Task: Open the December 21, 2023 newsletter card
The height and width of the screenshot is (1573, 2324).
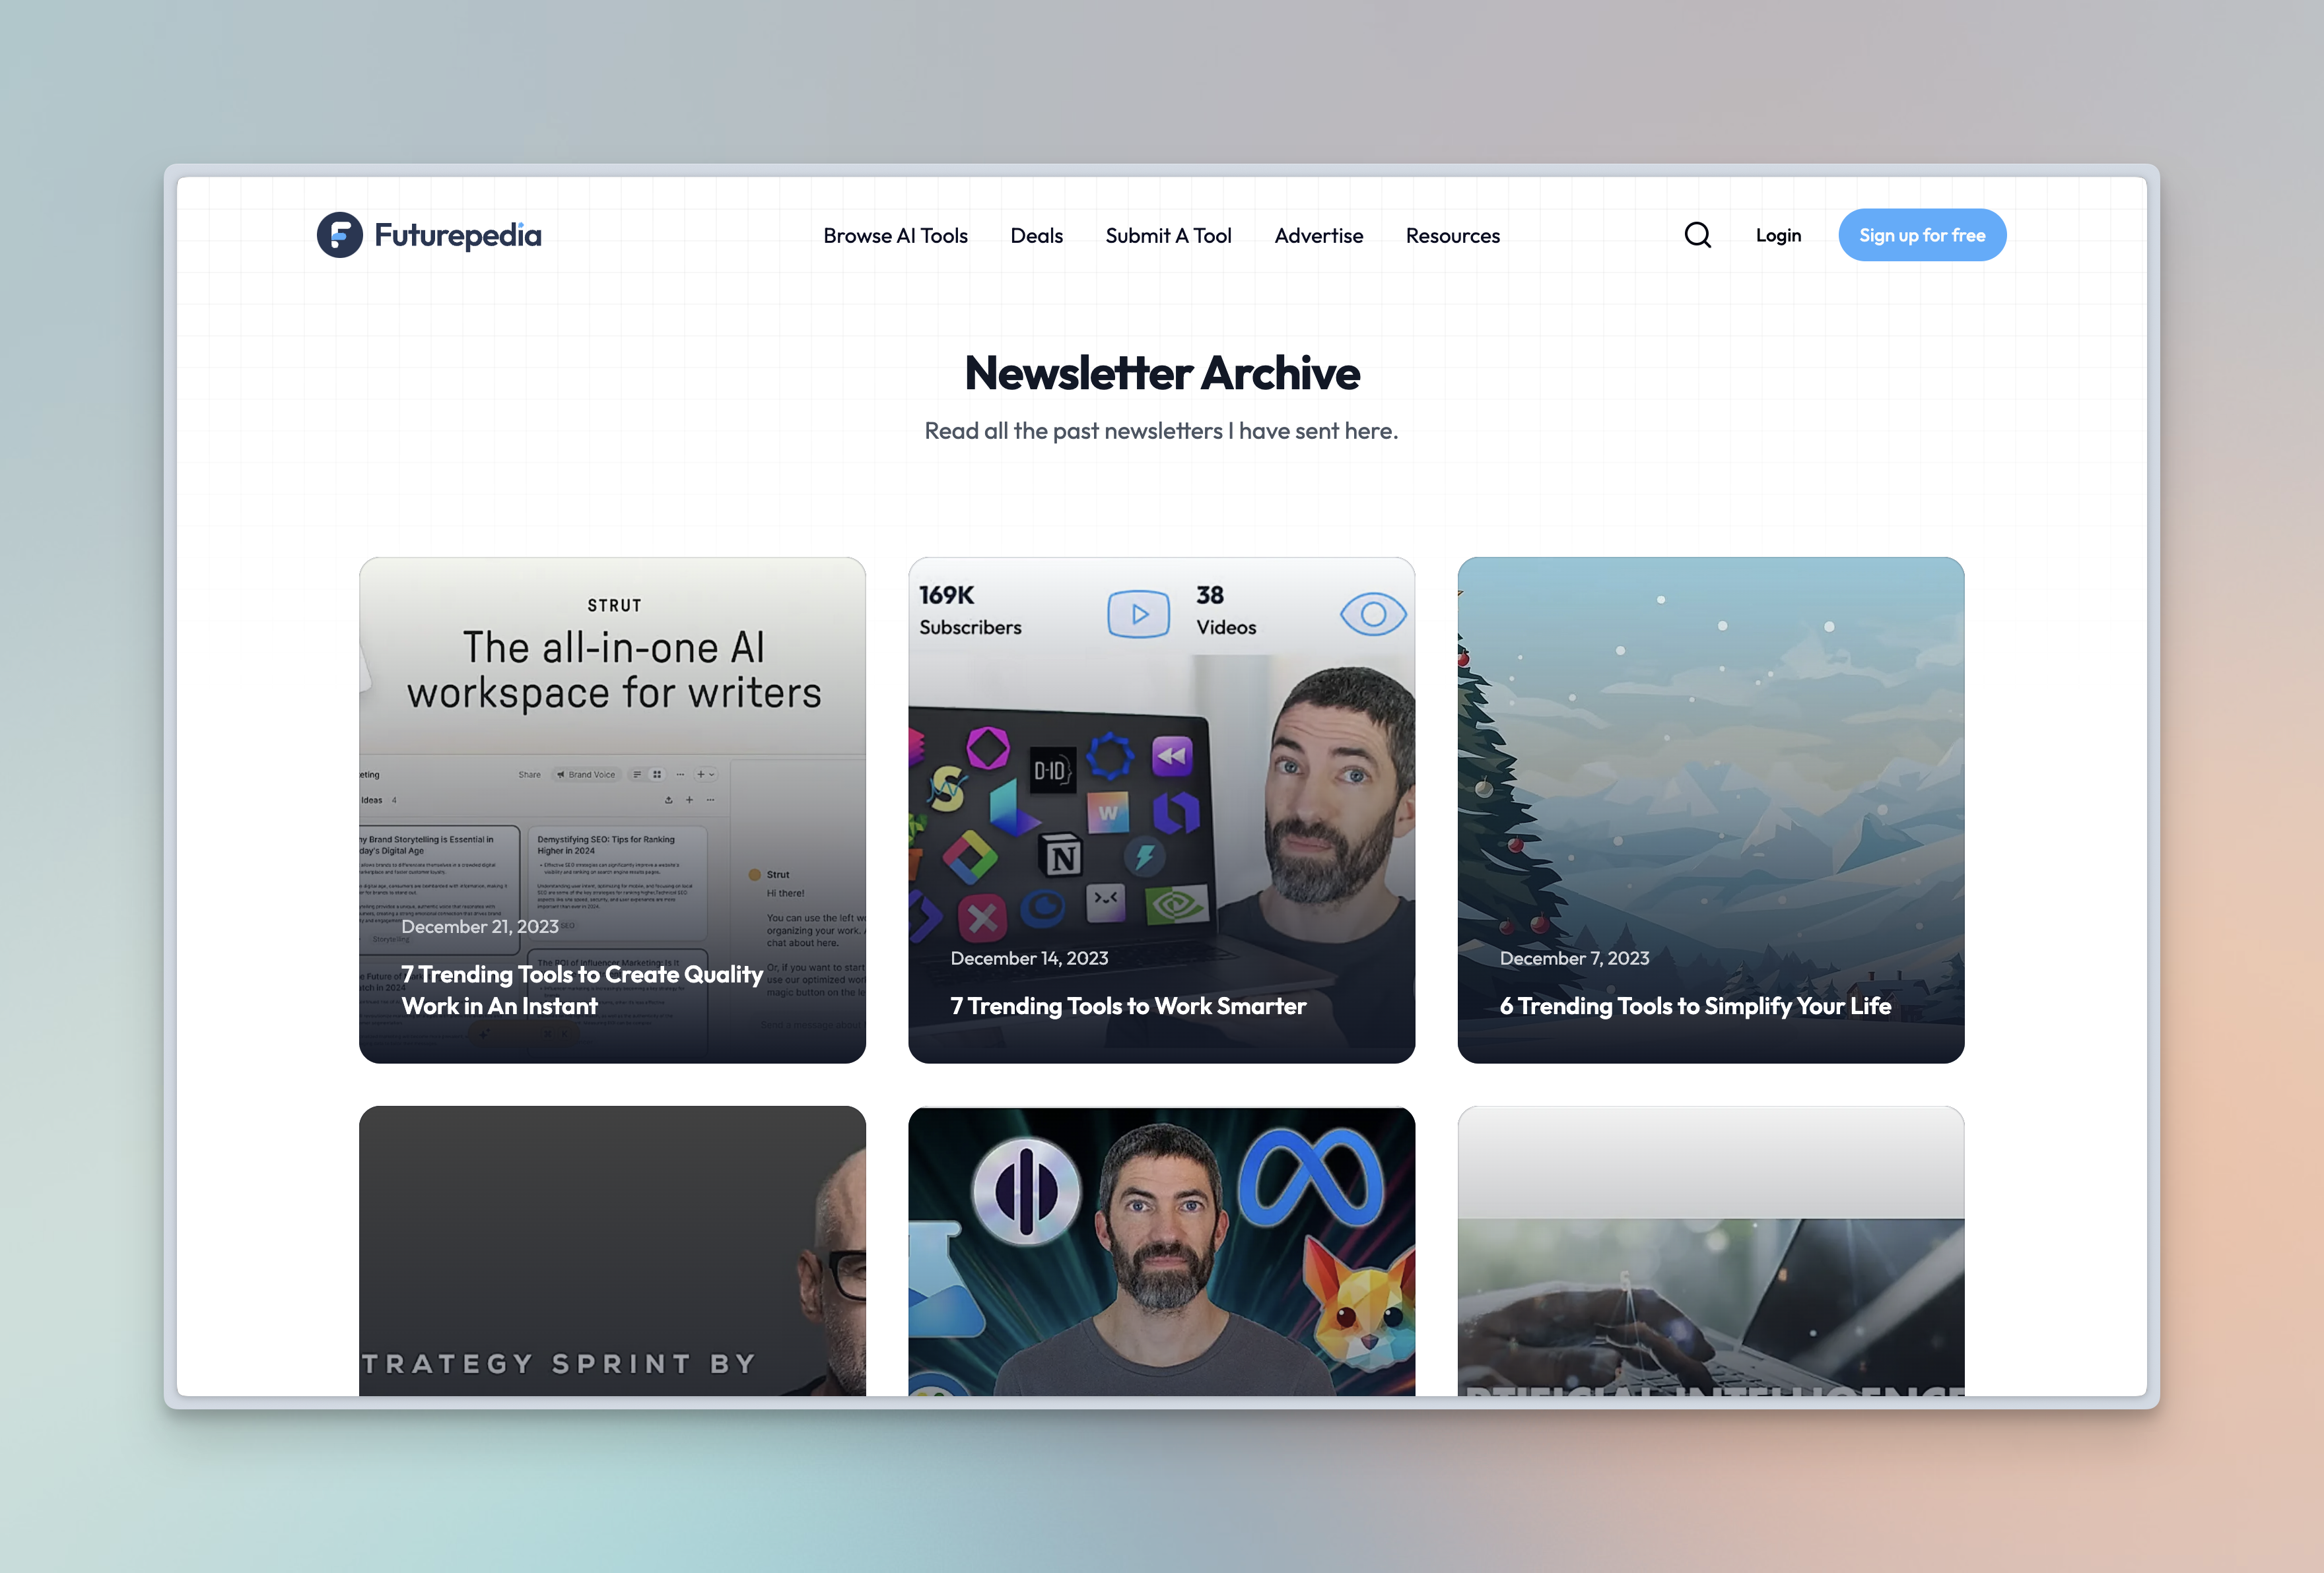Action: [x=612, y=810]
